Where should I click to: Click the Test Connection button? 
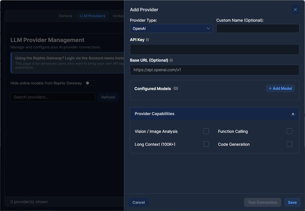tap(262, 202)
